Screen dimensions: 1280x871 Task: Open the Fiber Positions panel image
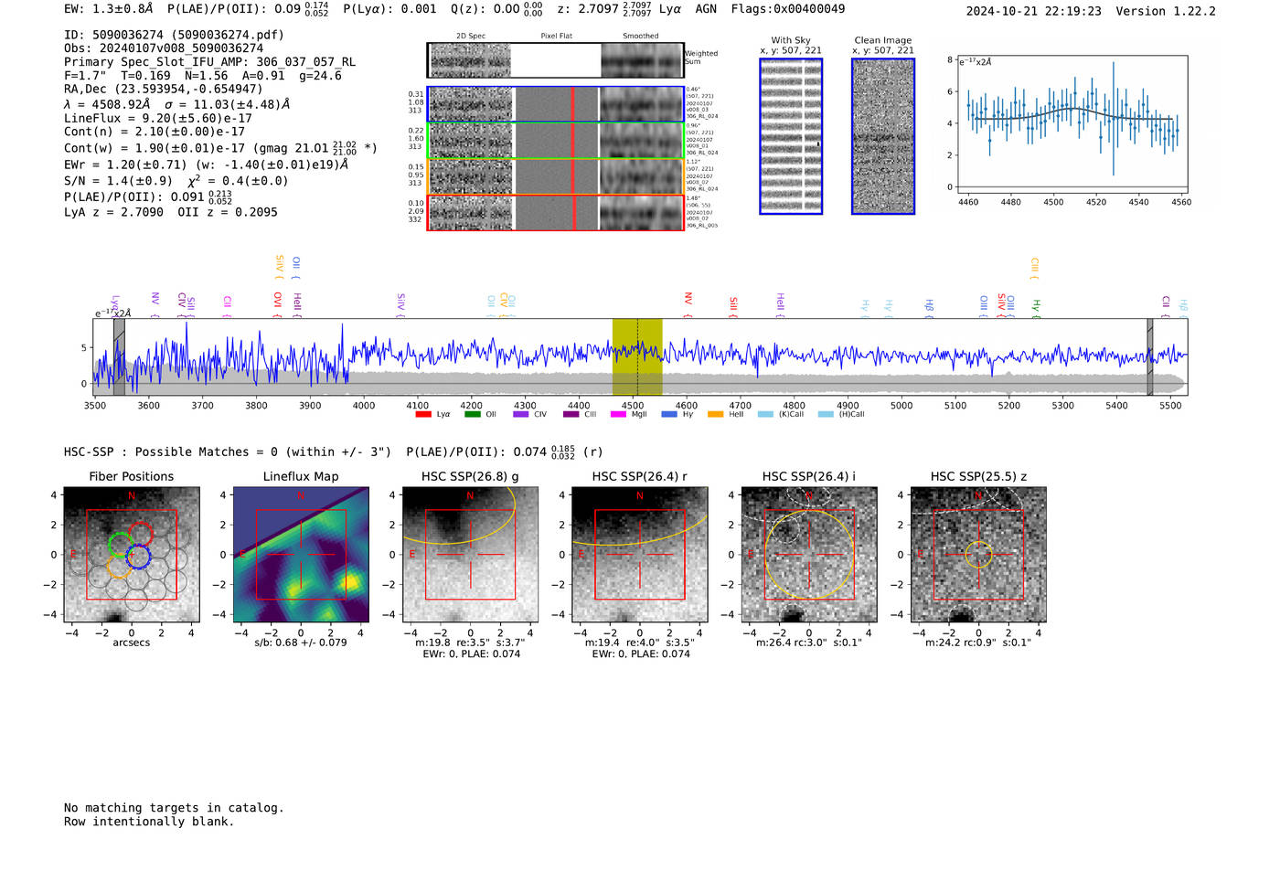[x=132, y=555]
